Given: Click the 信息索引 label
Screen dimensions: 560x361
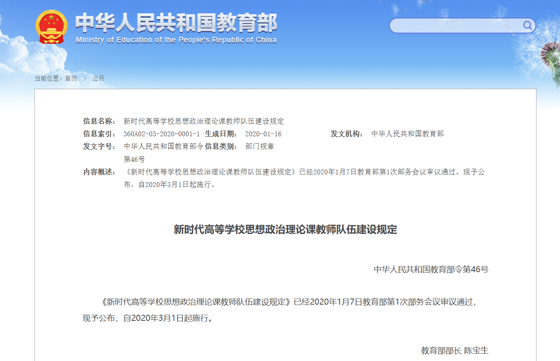Looking at the screenshot, I should [99, 134].
